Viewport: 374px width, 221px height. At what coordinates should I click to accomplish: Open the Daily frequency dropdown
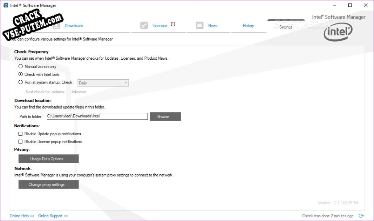pyautogui.click(x=103, y=83)
